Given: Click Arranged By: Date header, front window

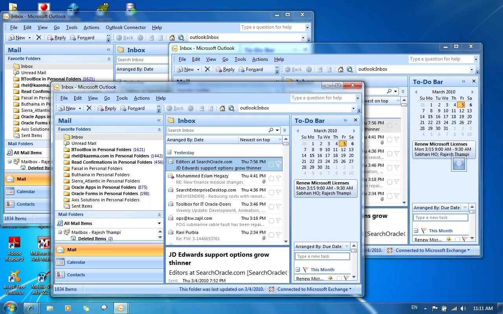Looking at the screenshot, I should (x=202, y=140).
